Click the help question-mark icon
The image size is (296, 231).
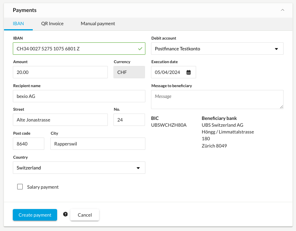point(66,214)
